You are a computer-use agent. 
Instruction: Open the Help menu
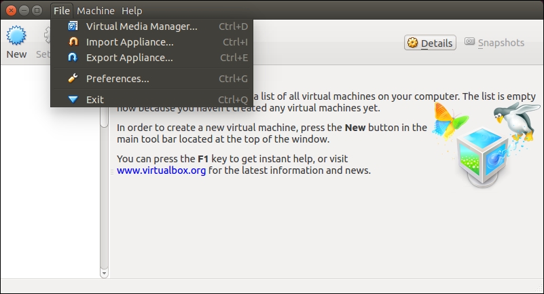[132, 11]
